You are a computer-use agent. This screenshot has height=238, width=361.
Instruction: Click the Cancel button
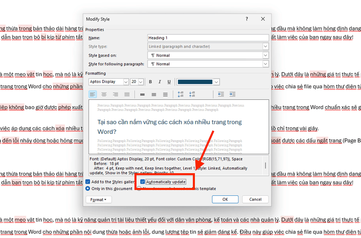[x=255, y=199]
